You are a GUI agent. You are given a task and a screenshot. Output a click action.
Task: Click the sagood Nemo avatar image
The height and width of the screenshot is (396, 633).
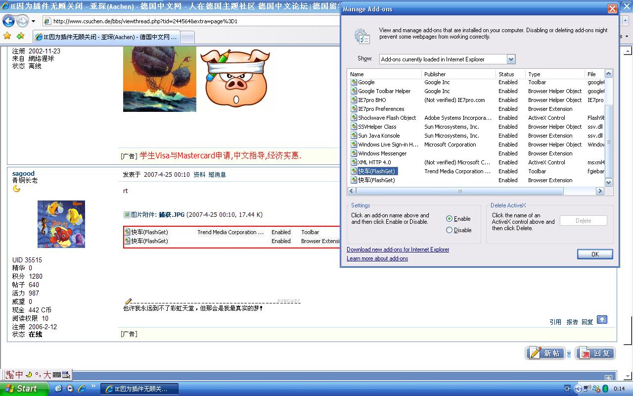[x=61, y=224]
